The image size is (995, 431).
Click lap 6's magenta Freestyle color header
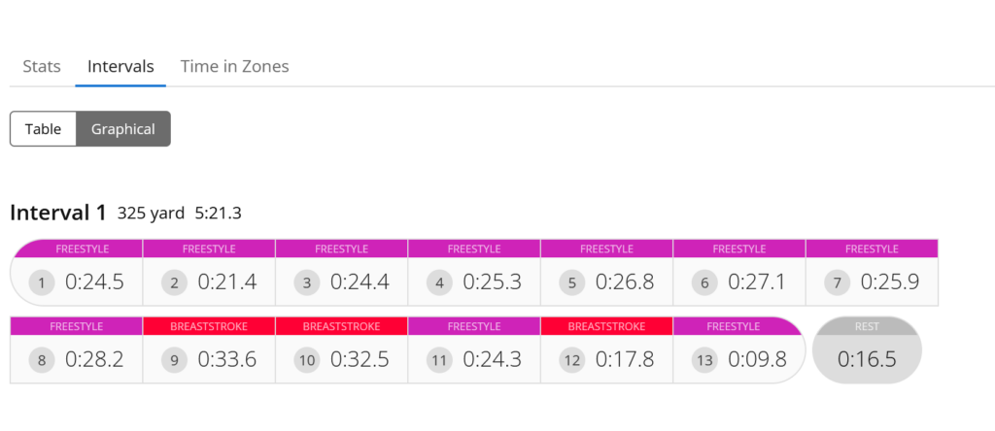coord(738,249)
